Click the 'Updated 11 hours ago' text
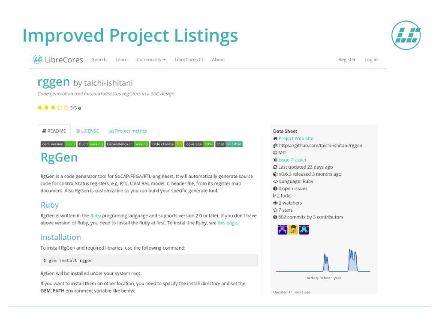The image size is (439, 329). (x=292, y=292)
